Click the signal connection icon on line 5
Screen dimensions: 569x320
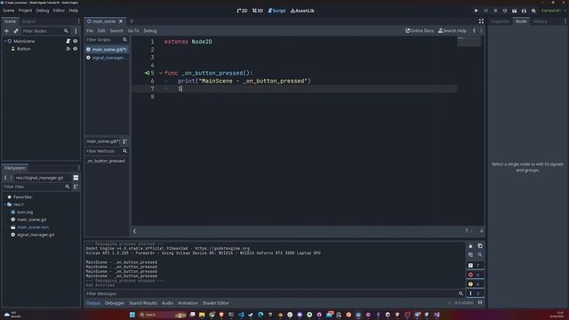(x=147, y=73)
